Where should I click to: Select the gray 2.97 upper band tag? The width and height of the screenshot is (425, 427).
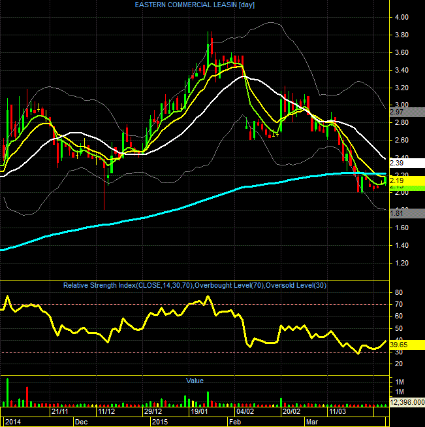(x=407, y=112)
